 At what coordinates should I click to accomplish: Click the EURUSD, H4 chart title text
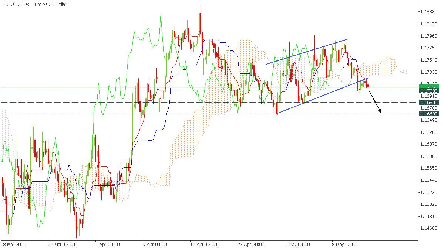(x=34, y=4)
